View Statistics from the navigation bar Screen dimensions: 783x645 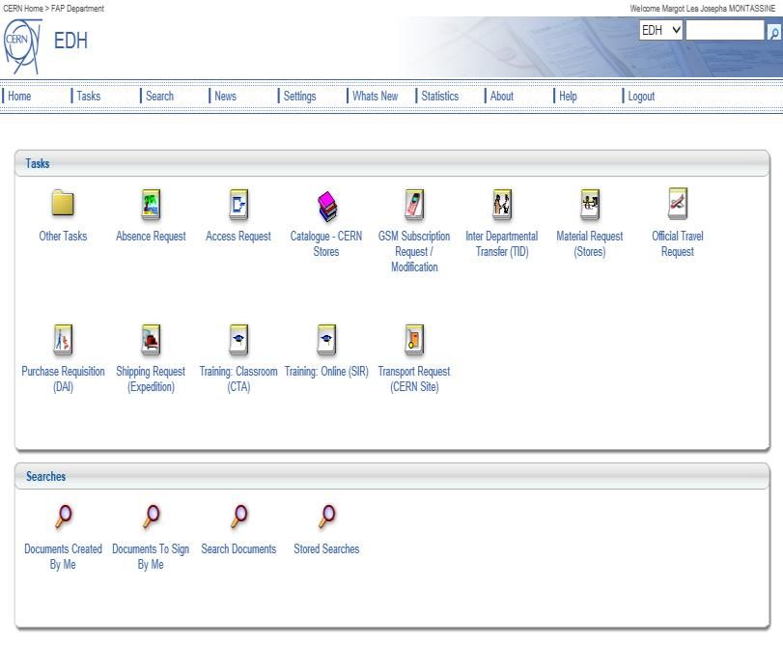pyautogui.click(x=440, y=96)
